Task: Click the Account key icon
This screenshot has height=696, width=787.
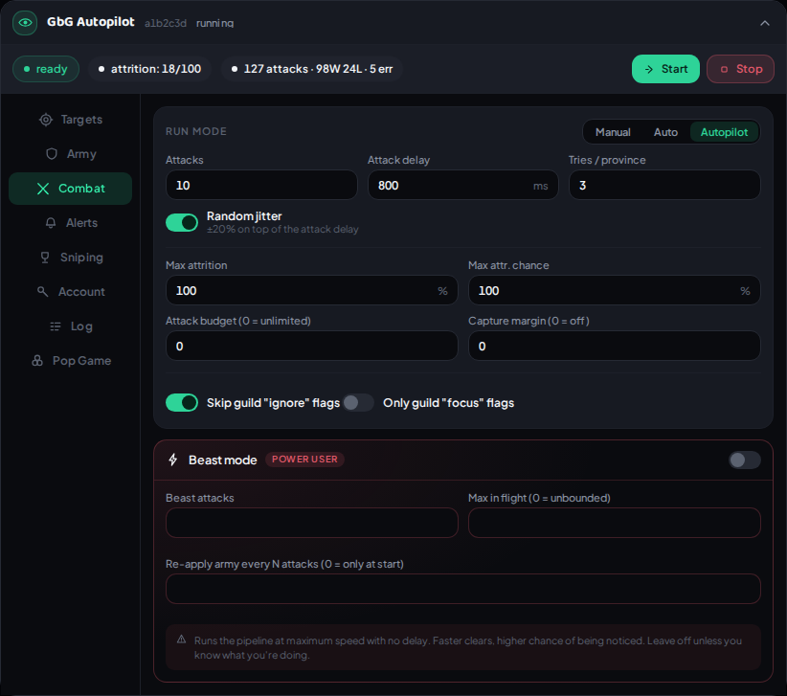Action: coord(43,292)
